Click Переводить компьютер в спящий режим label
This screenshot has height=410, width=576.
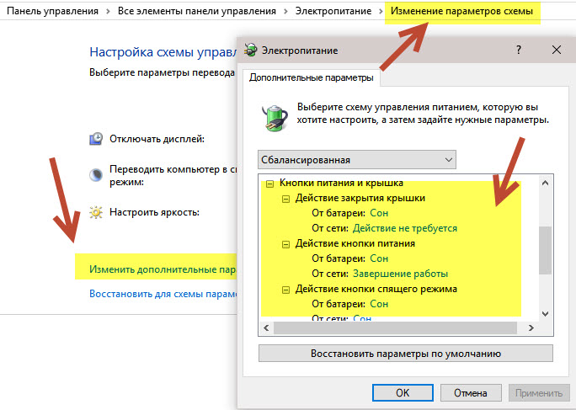tap(173, 175)
